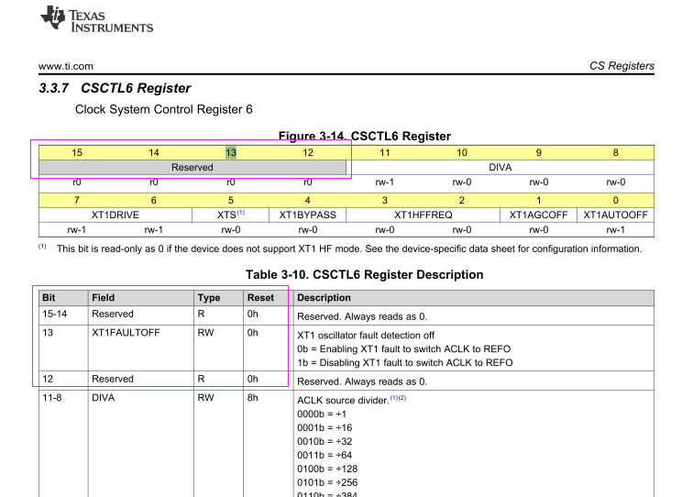Click the 'Figure 3-14. CSCTL6 Register' caption
Viewport: 682px width, 497px height.
(x=365, y=137)
